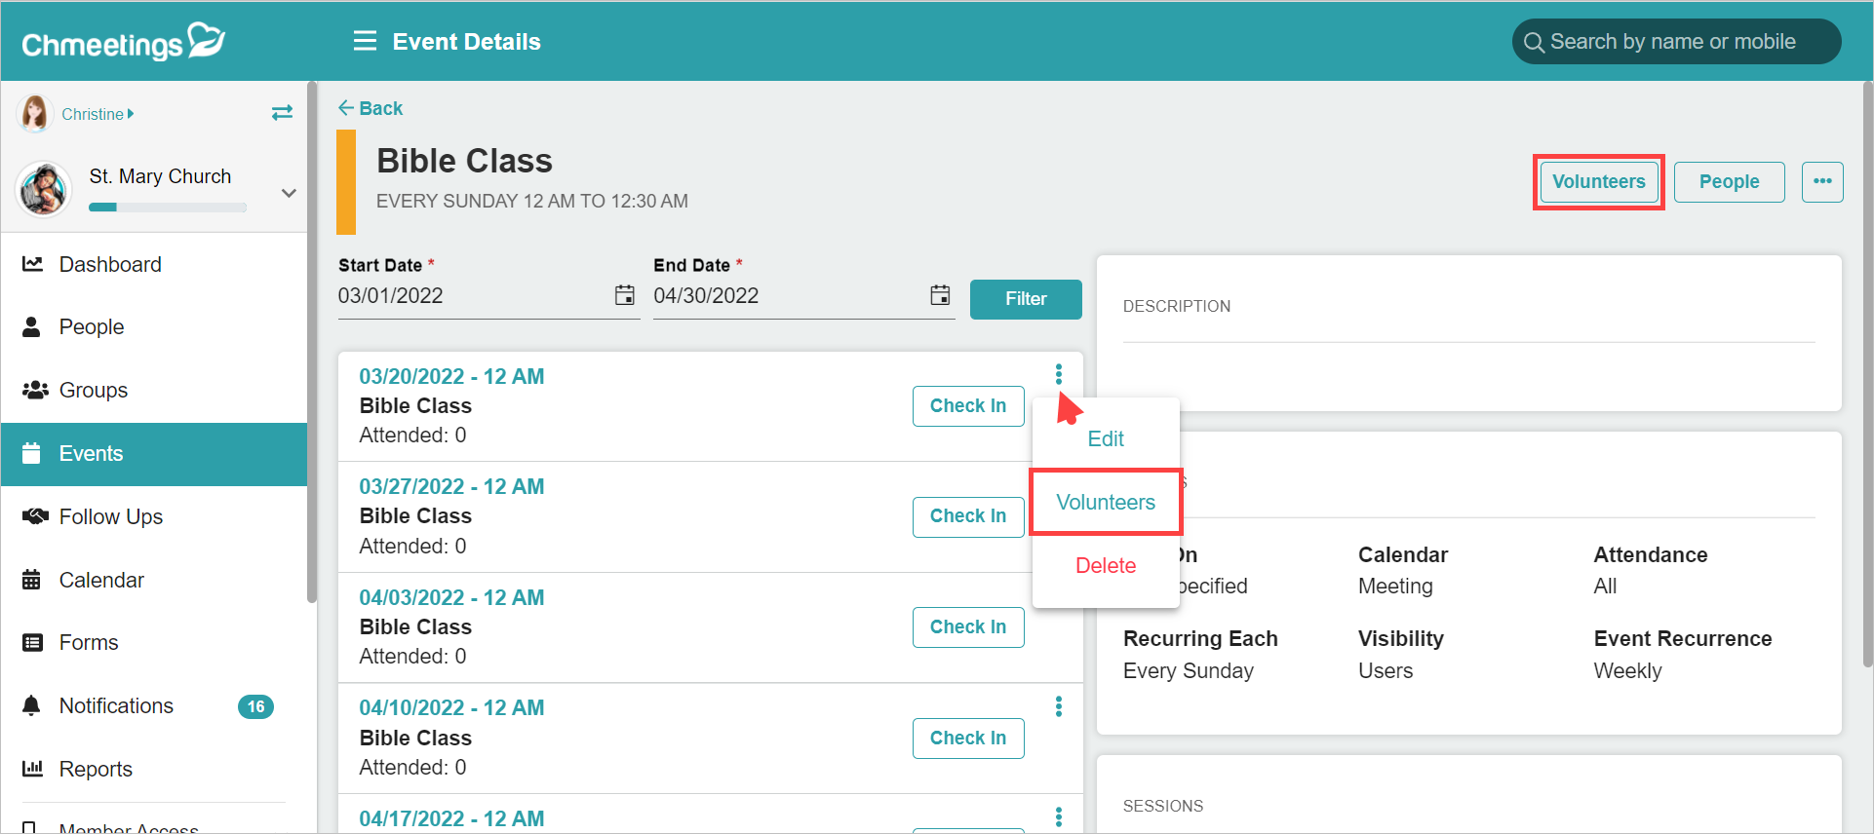Expand the St. Mary Church dropdown chevron
This screenshot has height=834, width=1874.
(x=289, y=193)
